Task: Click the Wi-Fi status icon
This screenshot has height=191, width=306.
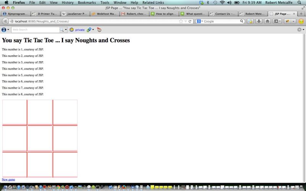Action: [x=222, y=3]
